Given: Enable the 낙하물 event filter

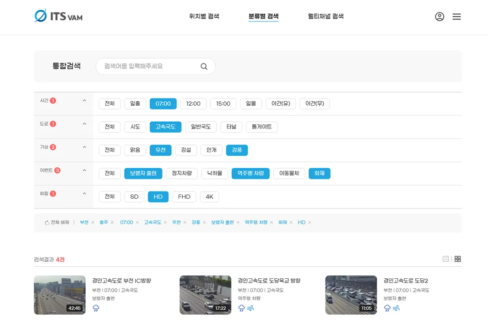Looking at the screenshot, I should [215, 174].
